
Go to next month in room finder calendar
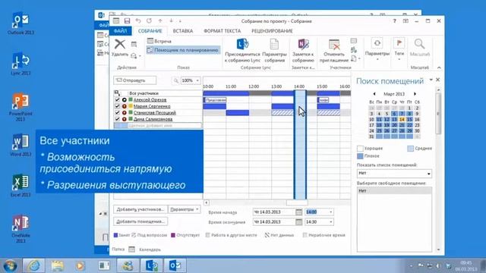(415, 94)
